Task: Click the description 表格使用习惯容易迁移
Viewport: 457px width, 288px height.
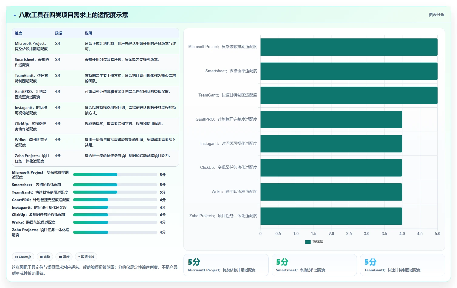Action: (122, 60)
